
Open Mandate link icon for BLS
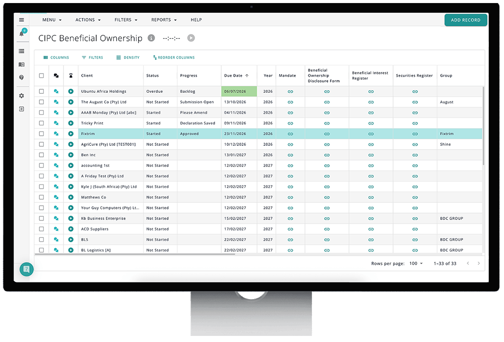(x=290, y=240)
